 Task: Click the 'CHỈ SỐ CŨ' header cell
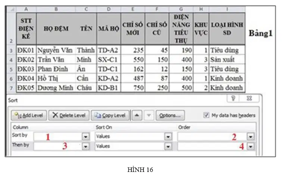tap(157, 29)
